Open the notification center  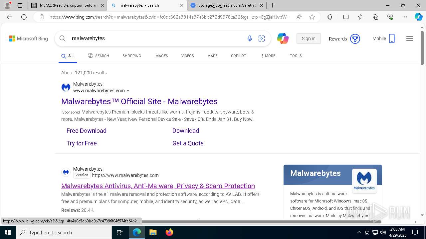[x=415, y=232]
